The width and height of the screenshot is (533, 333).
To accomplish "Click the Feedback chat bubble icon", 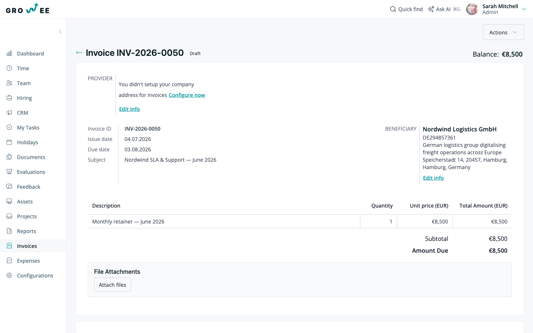I will click(9, 187).
